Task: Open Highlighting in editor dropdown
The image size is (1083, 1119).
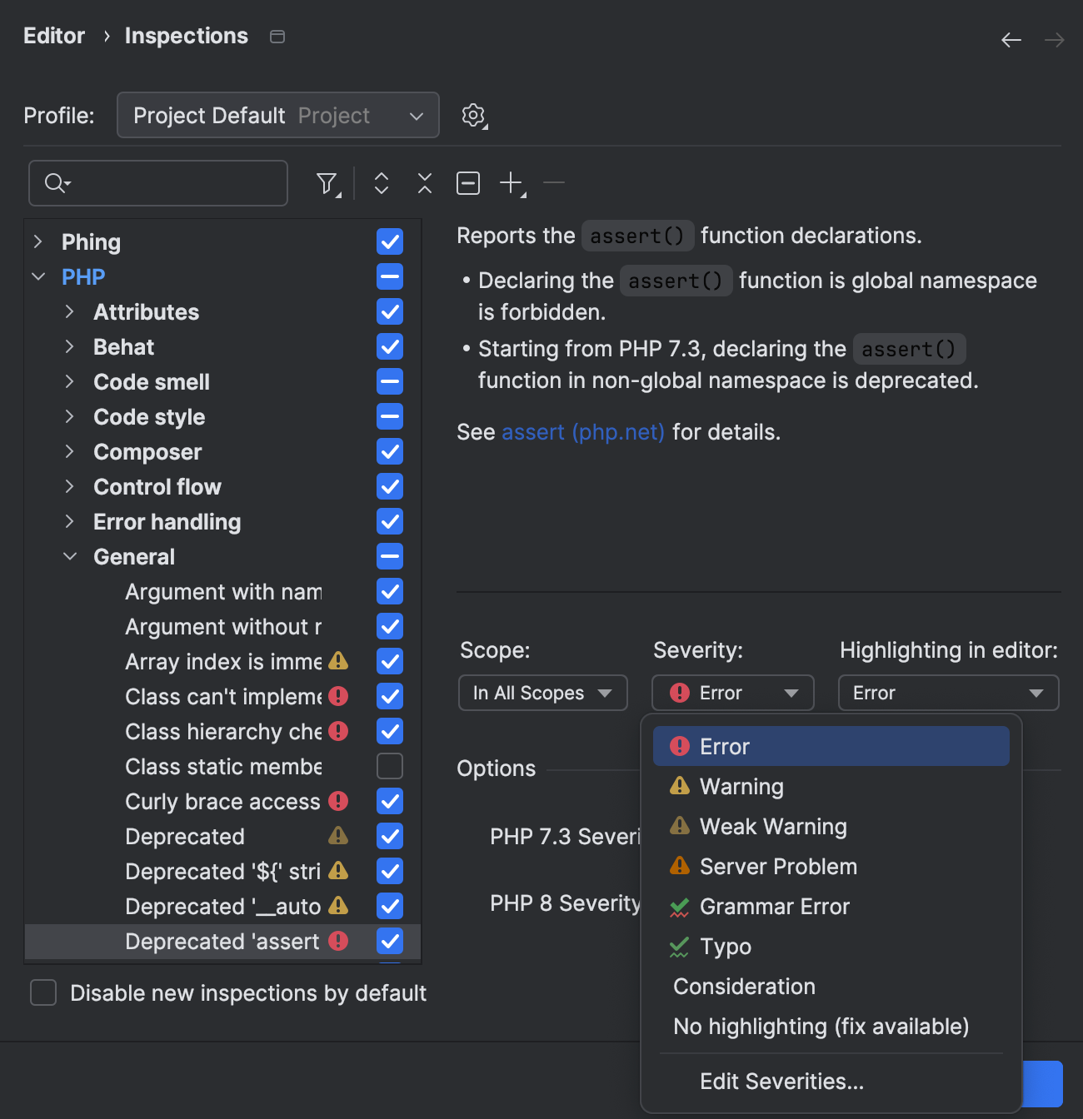Action: pyautogui.click(x=949, y=693)
